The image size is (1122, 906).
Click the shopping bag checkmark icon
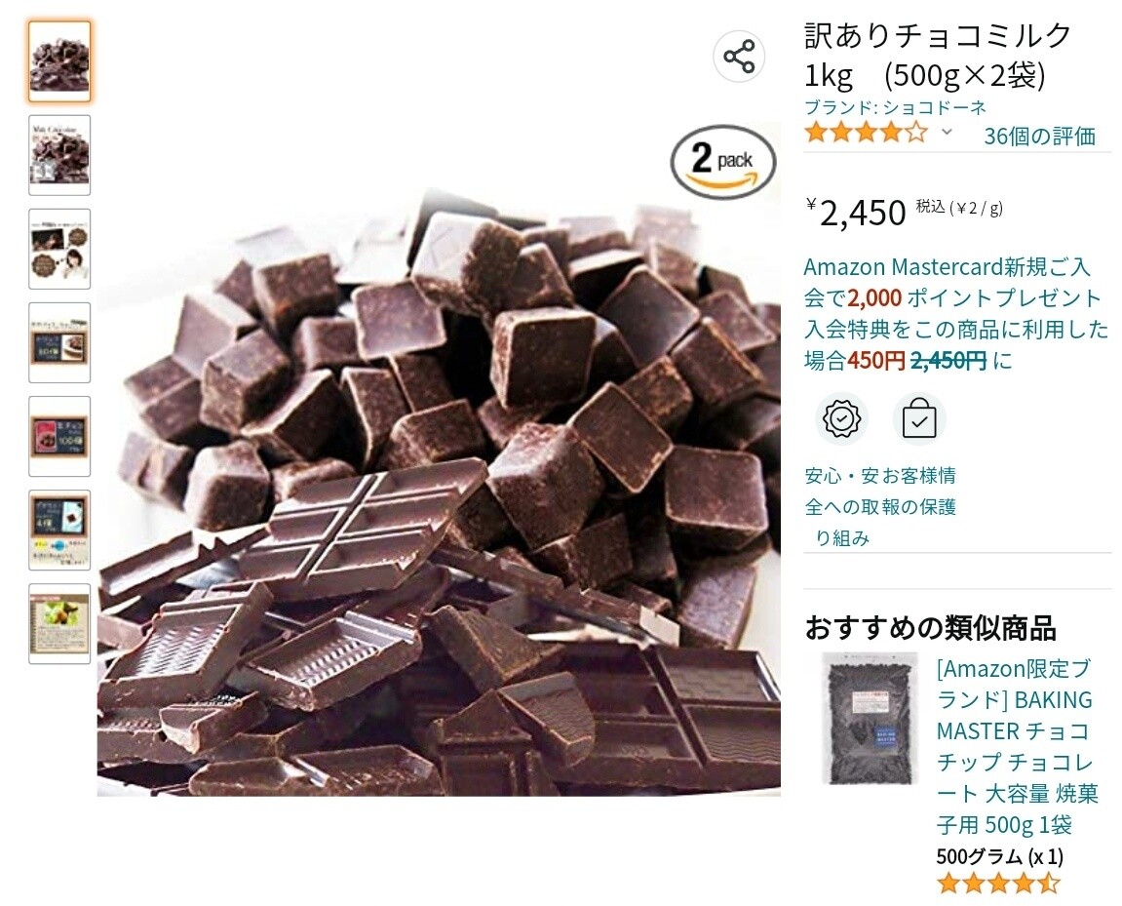(919, 418)
